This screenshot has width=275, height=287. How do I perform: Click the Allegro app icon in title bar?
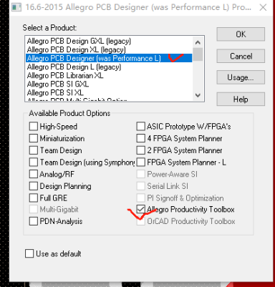click(16, 7)
